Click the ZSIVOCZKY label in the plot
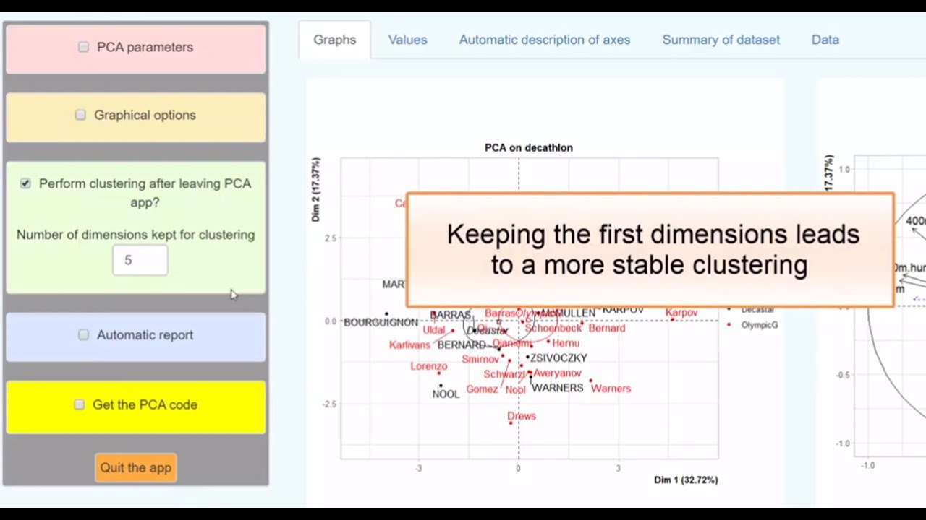This screenshot has width=926, height=520. 558,357
